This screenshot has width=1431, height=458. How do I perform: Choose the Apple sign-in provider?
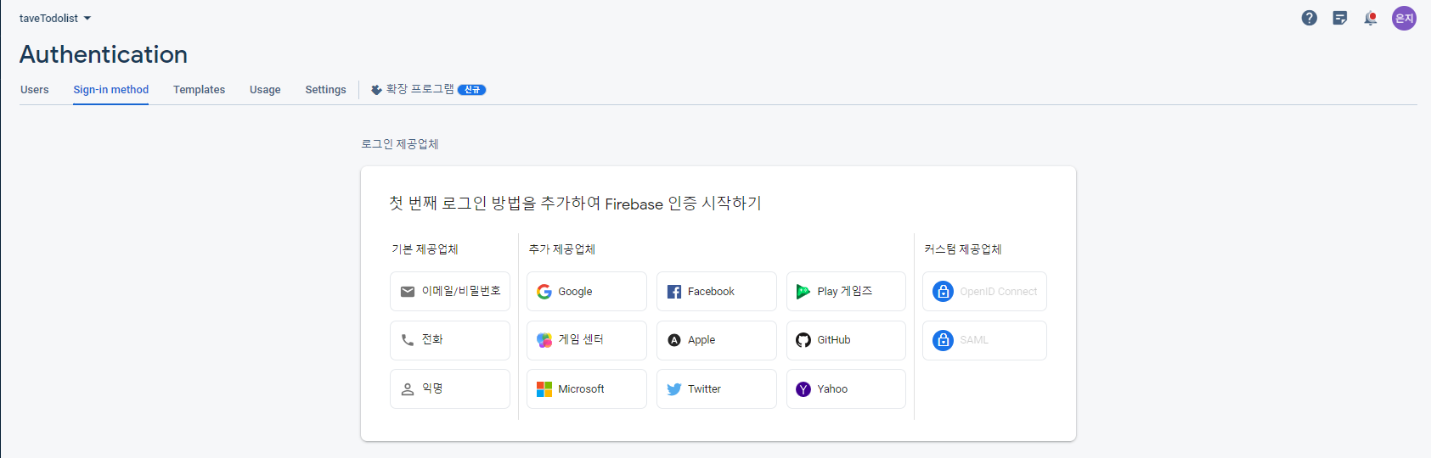tap(717, 340)
